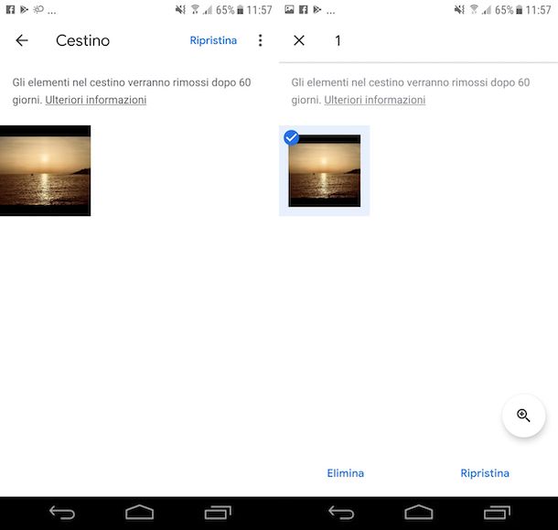Tap the selection count "1"
558x530 pixels.
[338, 40]
